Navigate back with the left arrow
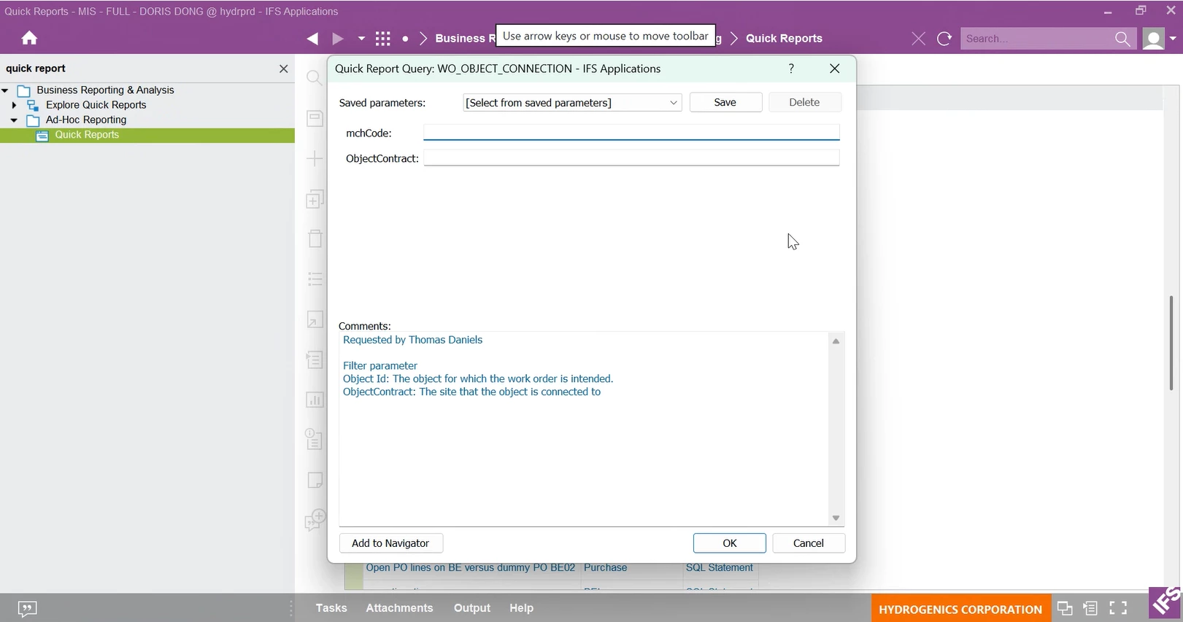Screen dimensions: 1183x622 [x=312, y=39]
